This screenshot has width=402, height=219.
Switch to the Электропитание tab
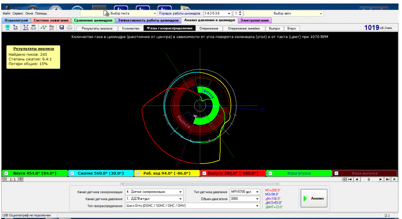(254, 20)
